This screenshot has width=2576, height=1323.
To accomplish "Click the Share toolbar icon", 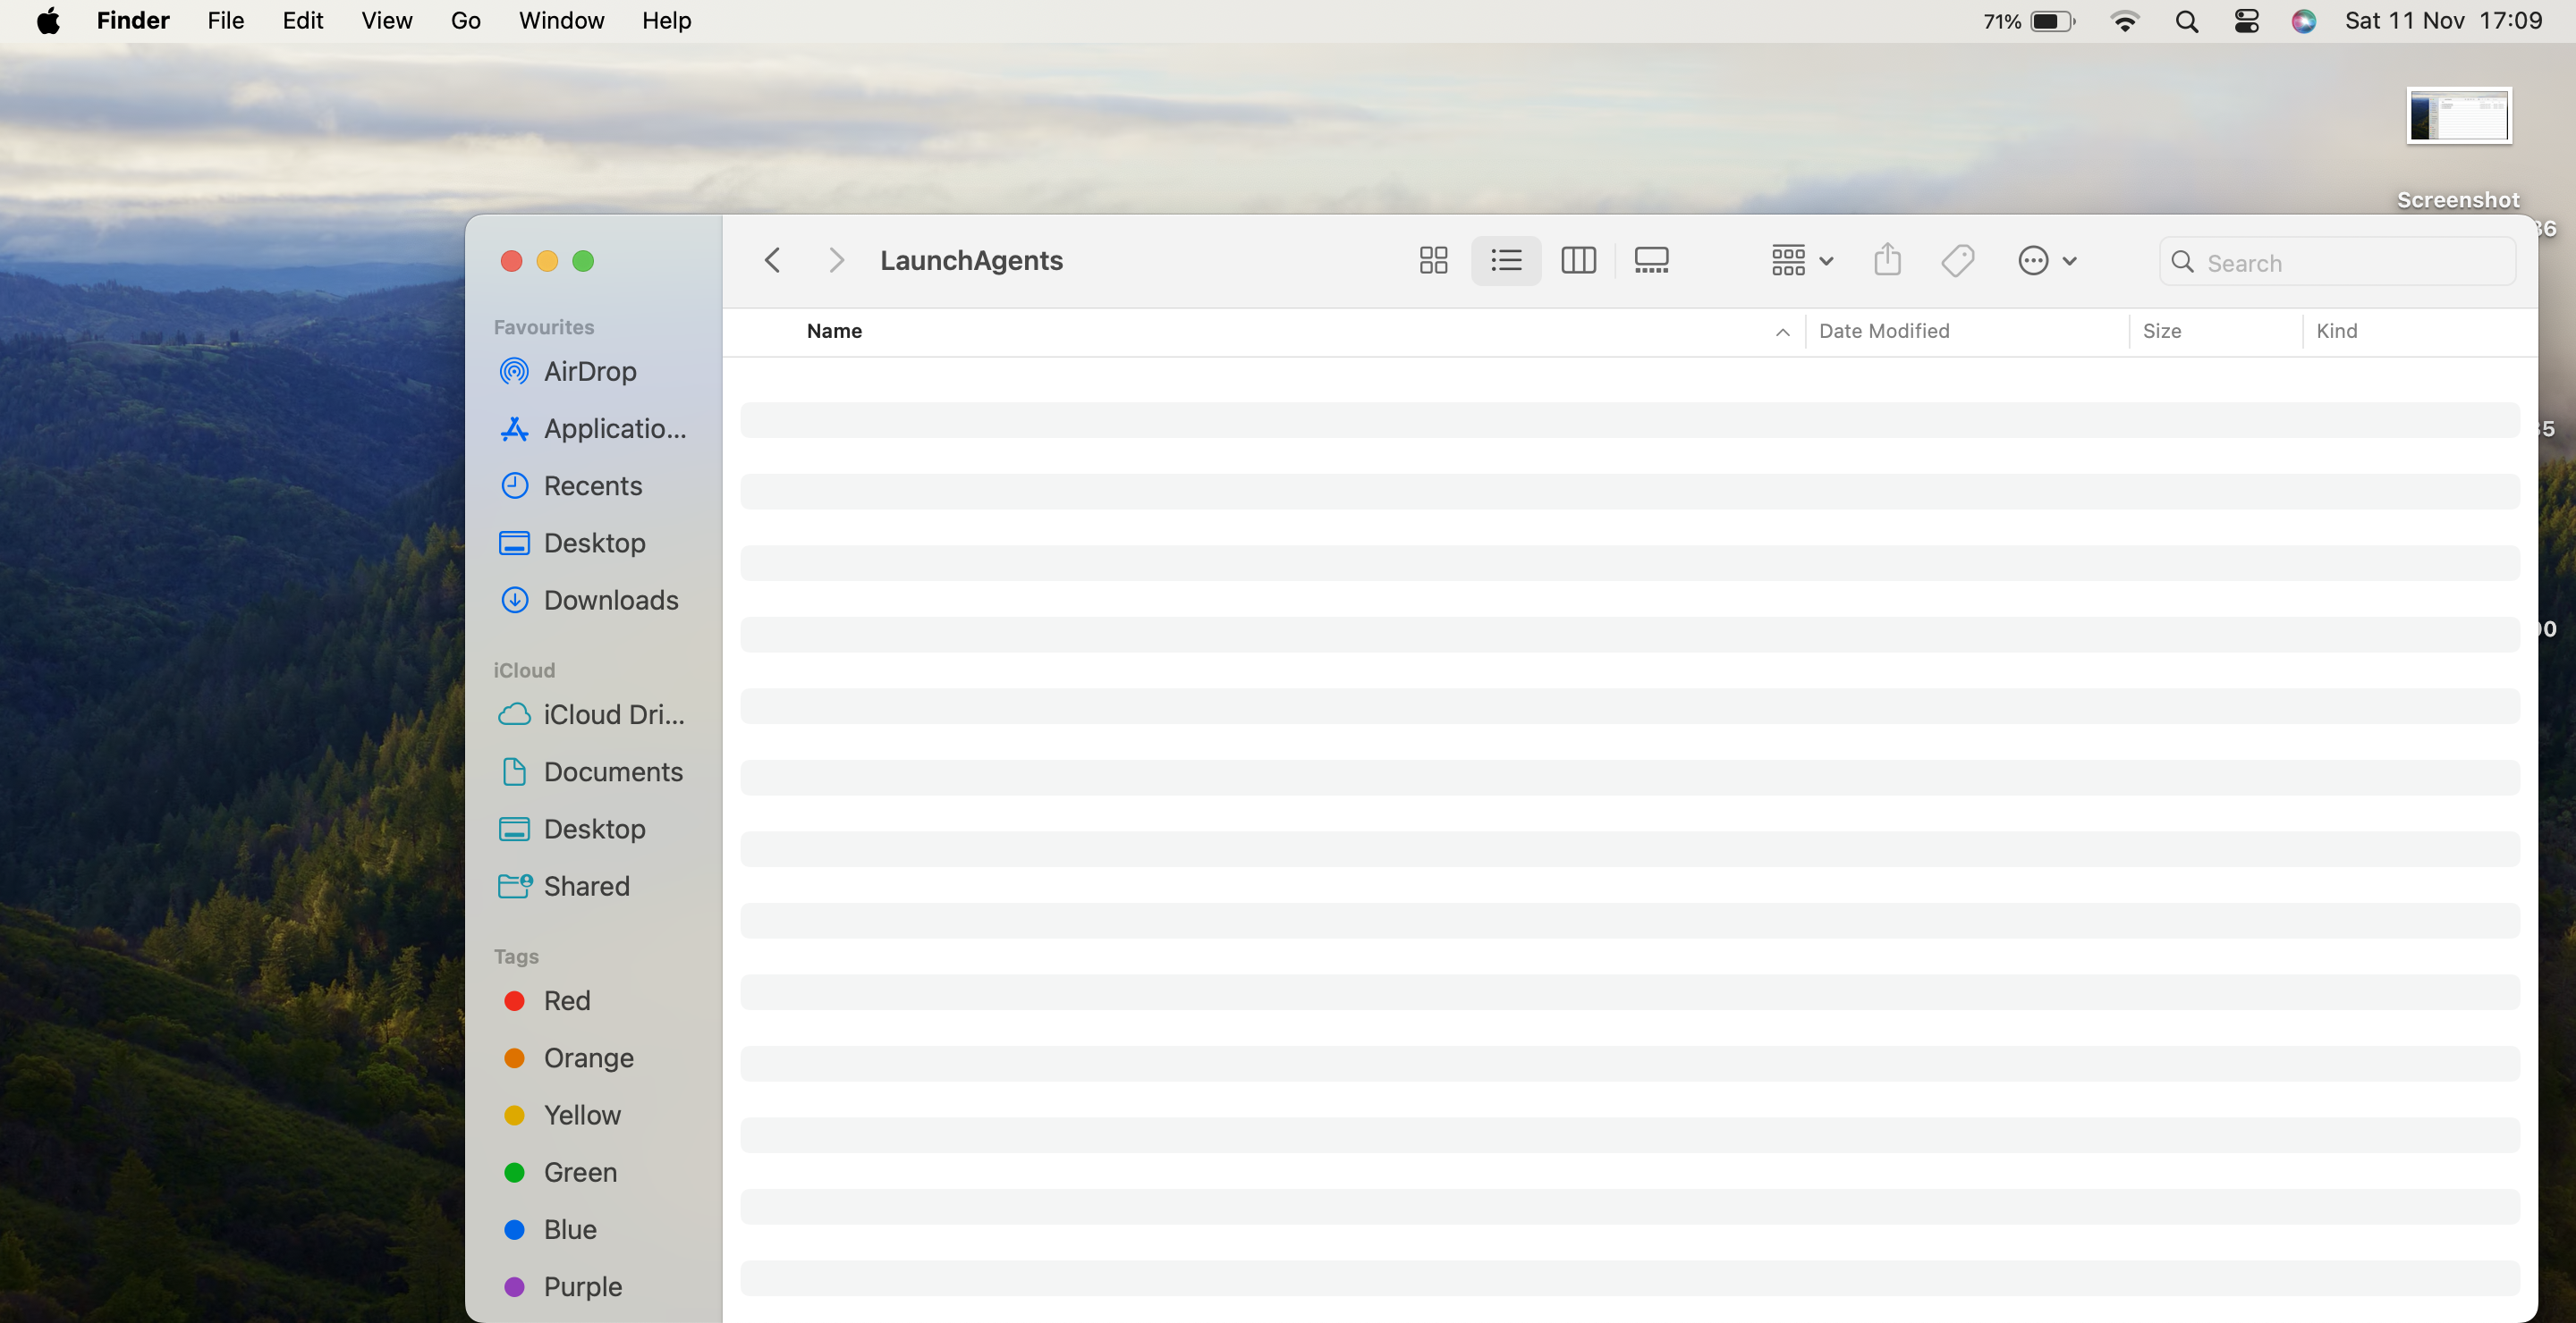I will [x=1887, y=261].
